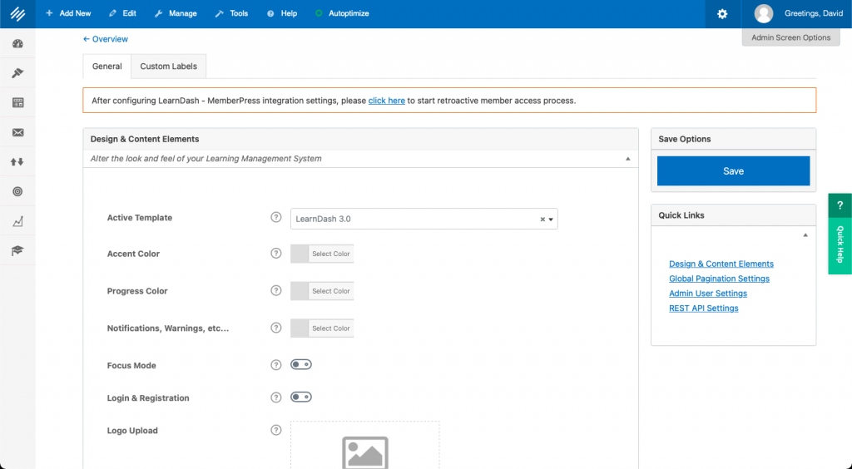Click the Logo Upload image placeholder
The height and width of the screenshot is (469, 852).
click(364, 449)
